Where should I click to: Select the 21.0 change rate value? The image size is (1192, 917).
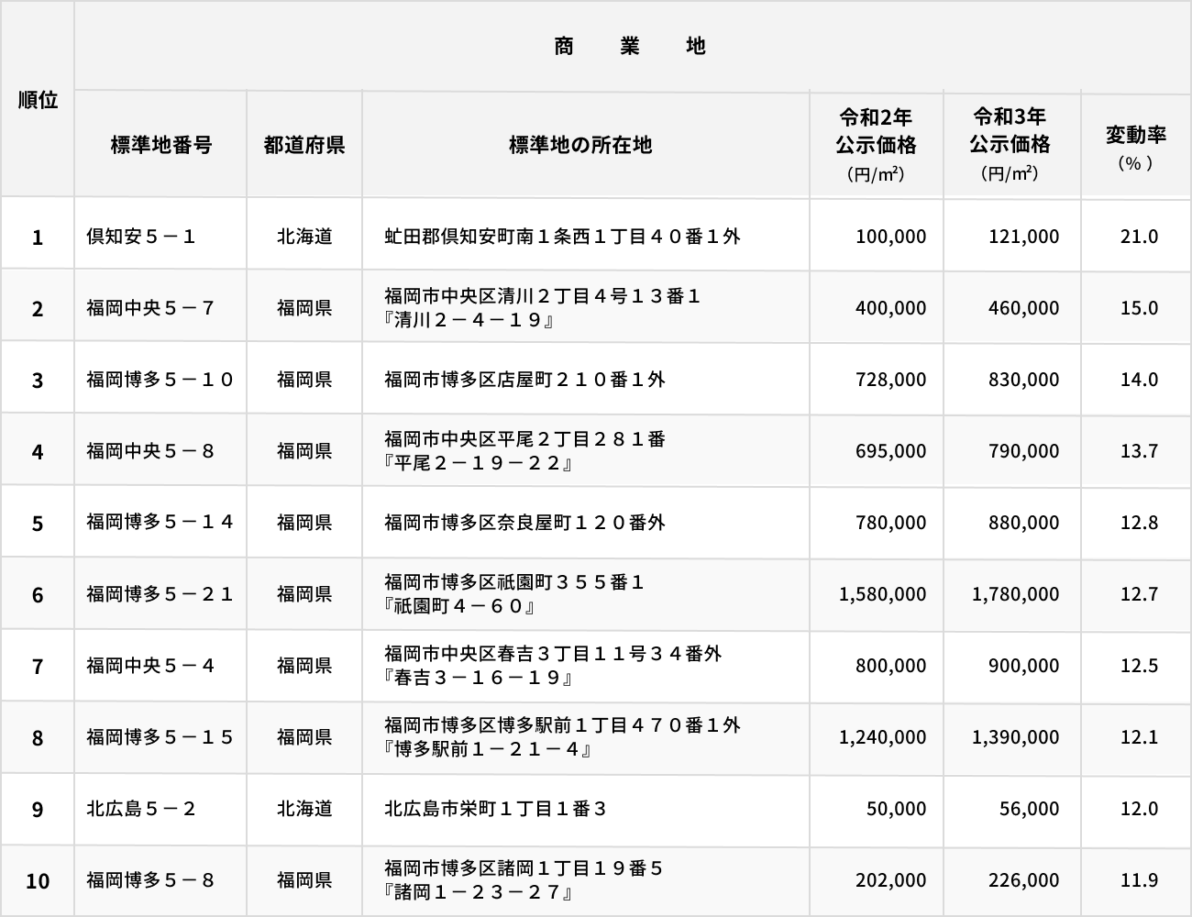pyautogui.click(x=1139, y=237)
